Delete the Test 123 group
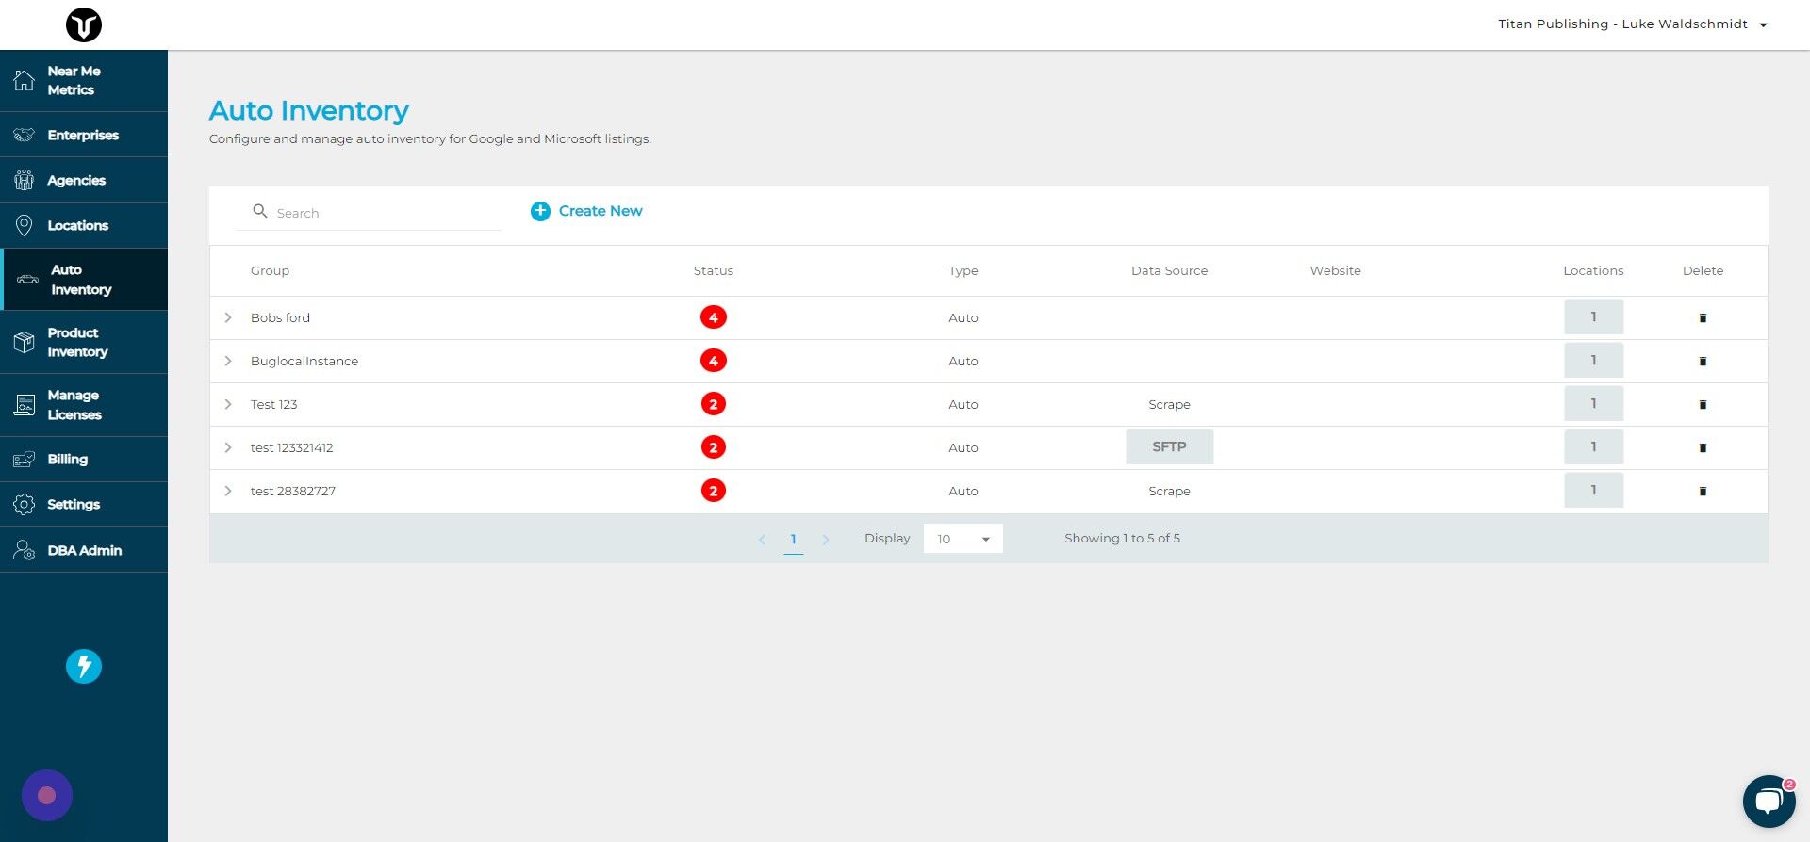 [x=1703, y=405]
